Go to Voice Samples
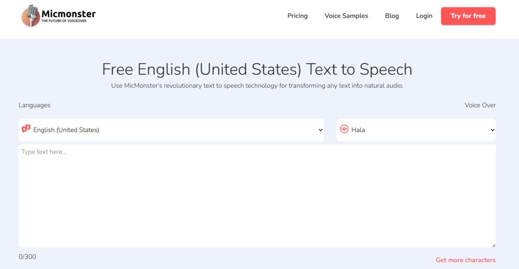The image size is (519, 269). (346, 16)
